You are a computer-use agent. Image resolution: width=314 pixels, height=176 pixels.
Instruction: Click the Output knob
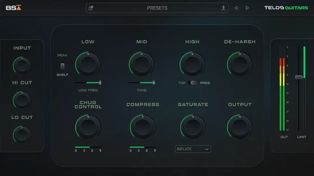point(240,127)
